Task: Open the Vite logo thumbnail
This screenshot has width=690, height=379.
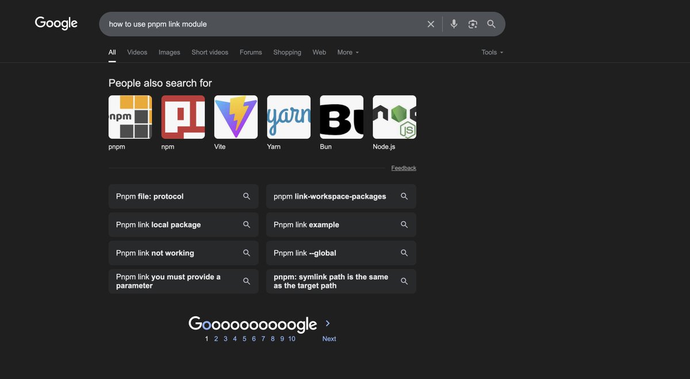Action: coord(236,117)
